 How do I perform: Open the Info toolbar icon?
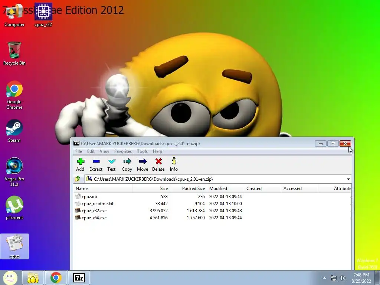coord(174,161)
